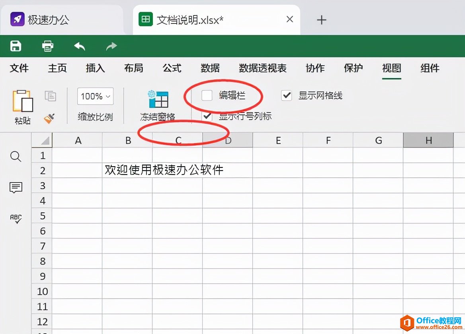Click the Print icon
465x334 pixels.
(x=47, y=46)
